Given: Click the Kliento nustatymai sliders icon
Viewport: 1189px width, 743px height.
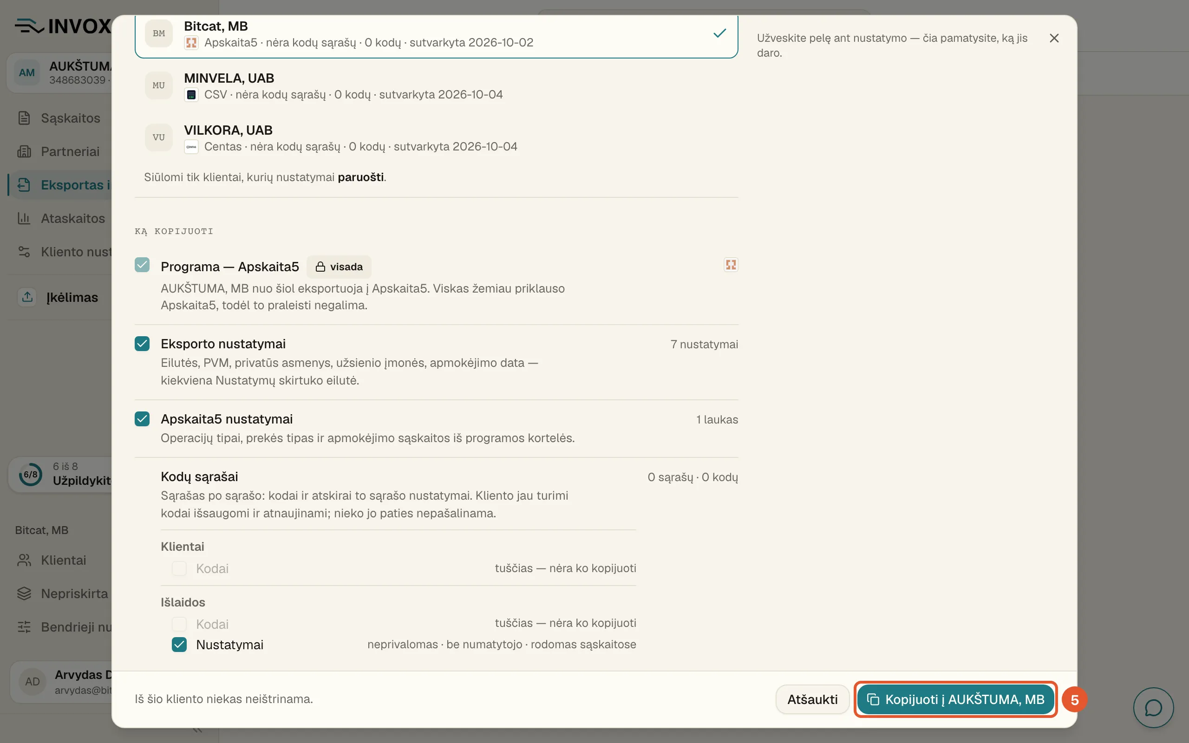Looking at the screenshot, I should (24, 252).
